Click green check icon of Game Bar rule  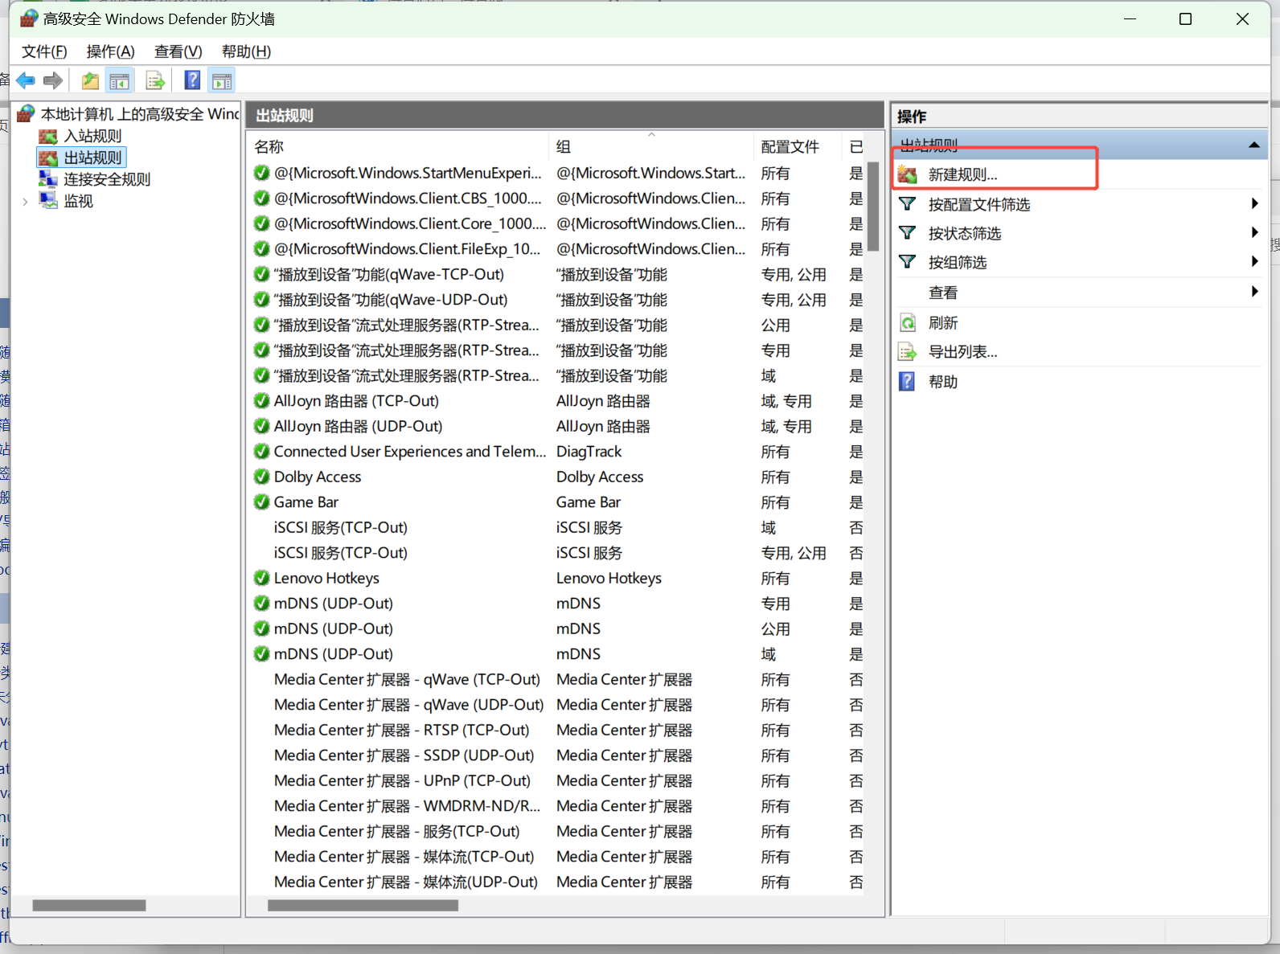[261, 502]
